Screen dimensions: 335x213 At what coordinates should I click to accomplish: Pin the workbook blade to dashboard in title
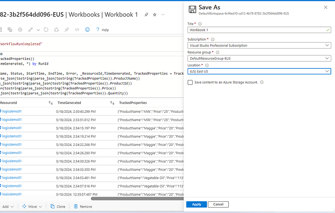[x=146, y=15]
